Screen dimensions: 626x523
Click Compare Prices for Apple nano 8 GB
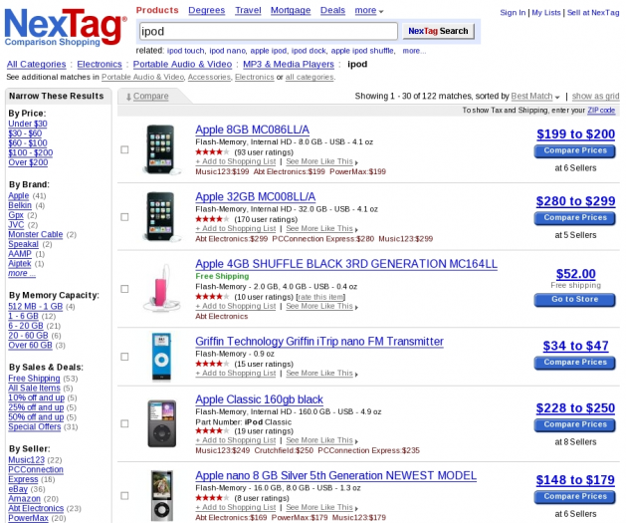point(575,497)
